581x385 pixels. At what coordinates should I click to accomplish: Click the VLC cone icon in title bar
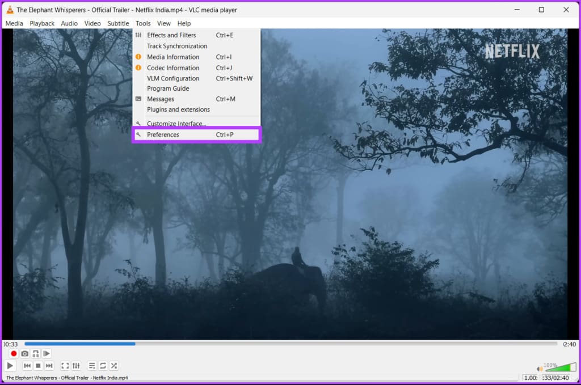pos(10,10)
